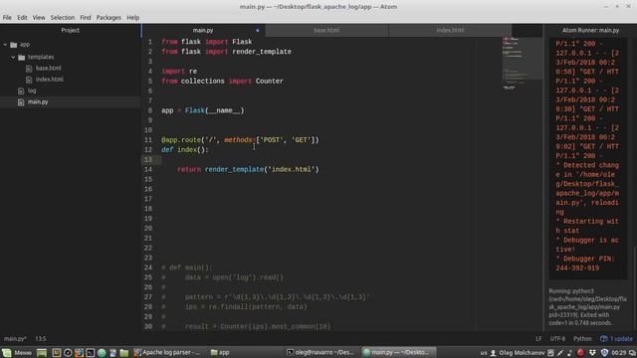The width and height of the screenshot is (637, 358).
Task: Select the templates folder in tree
Action: point(41,57)
